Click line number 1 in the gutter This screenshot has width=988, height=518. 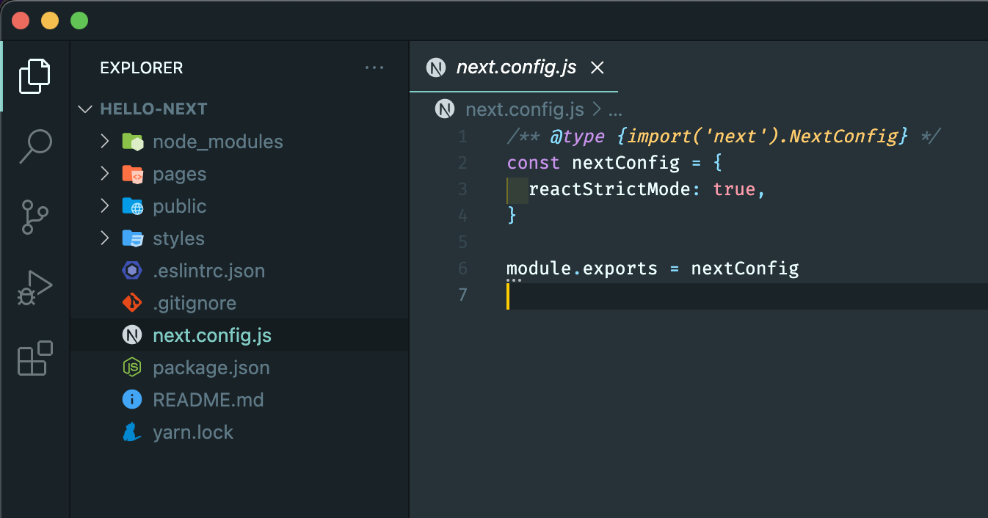462,136
